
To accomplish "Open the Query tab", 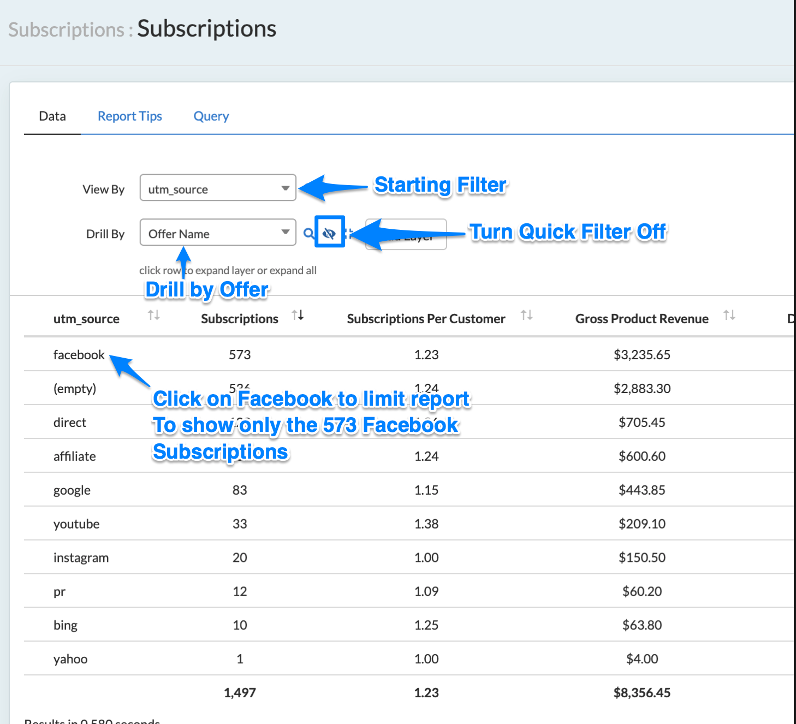I will 211,116.
